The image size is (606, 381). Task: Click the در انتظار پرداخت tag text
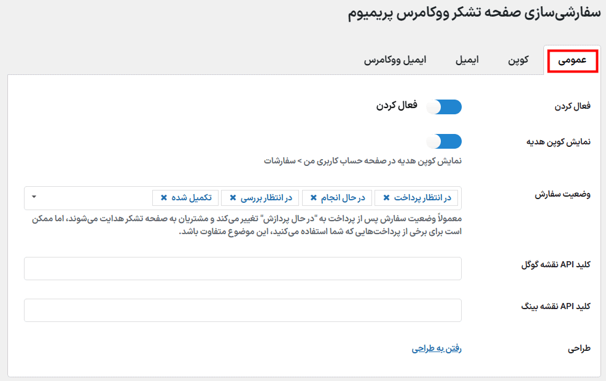(423, 198)
